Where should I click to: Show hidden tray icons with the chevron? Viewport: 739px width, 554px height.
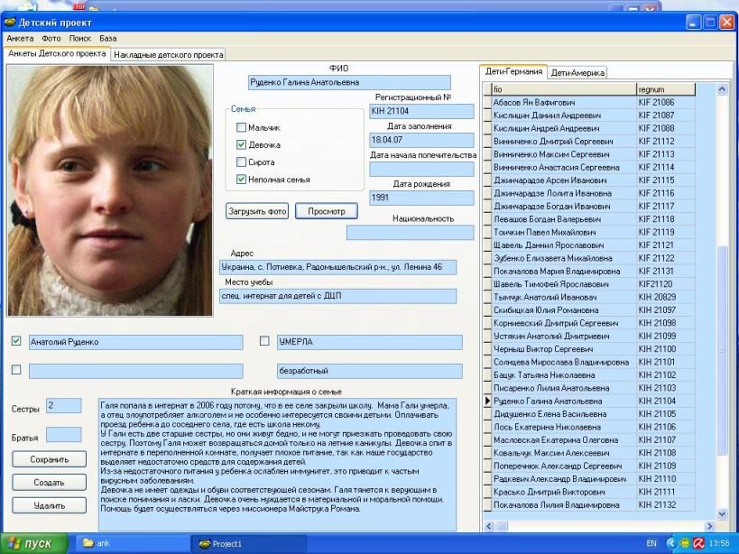(671, 543)
